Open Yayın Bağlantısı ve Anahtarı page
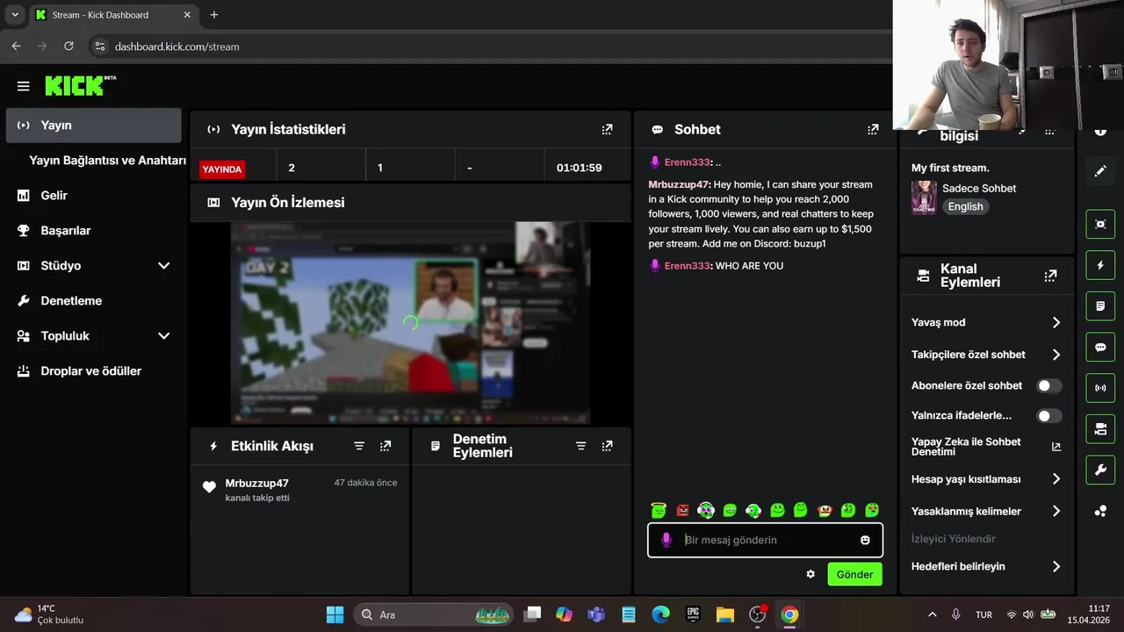 (107, 161)
